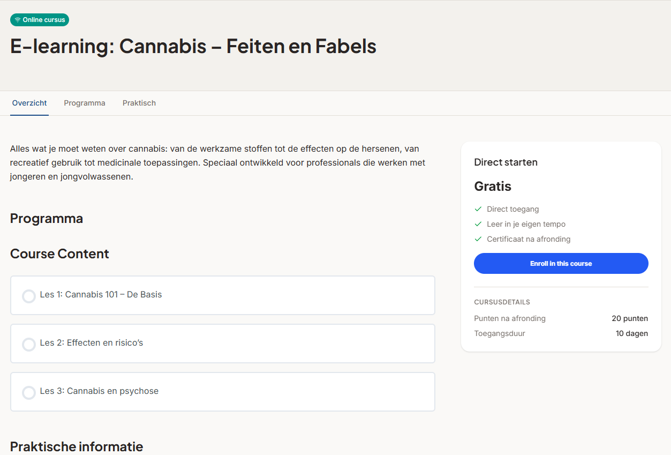
Task: Click the Course Content heading
Action: 59,253
